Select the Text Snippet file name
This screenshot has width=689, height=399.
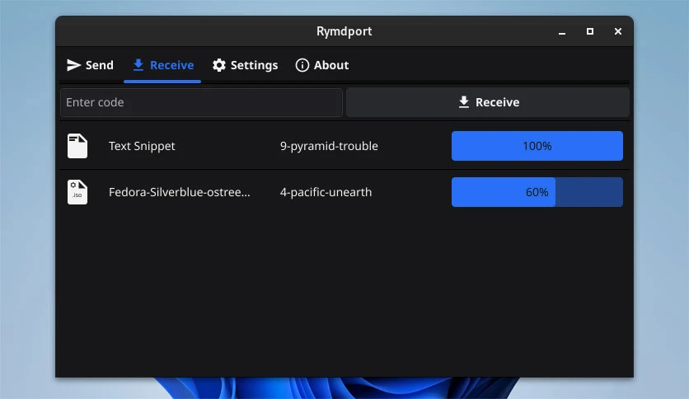tap(142, 146)
